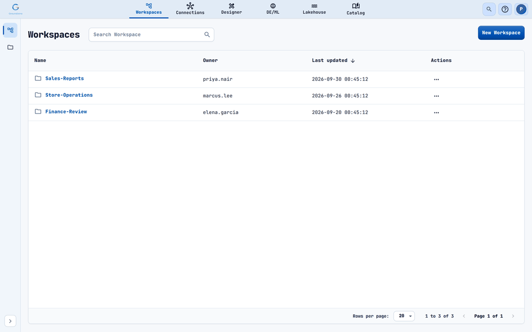
Task: Open the Finance-Review workspace link
Action: pos(66,111)
